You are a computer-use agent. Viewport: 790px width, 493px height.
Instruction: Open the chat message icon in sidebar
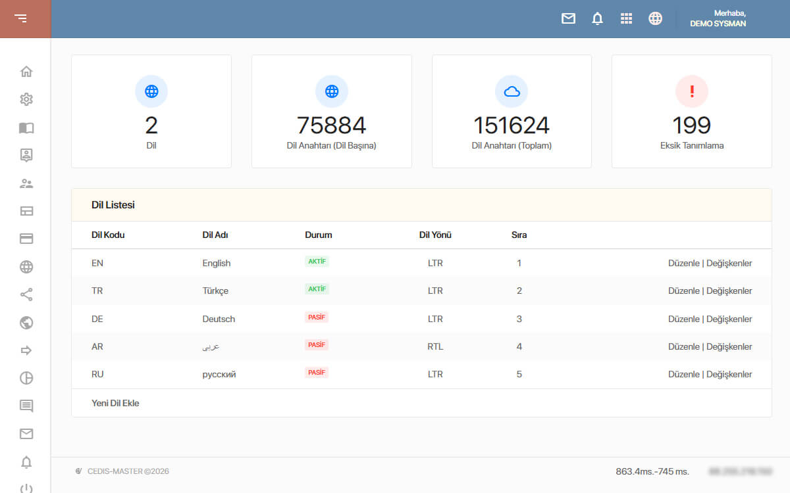(x=26, y=406)
